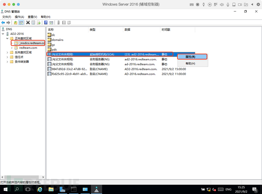Open the 操作(A) menu
The height and width of the screenshot is (194, 262).
click(19, 17)
